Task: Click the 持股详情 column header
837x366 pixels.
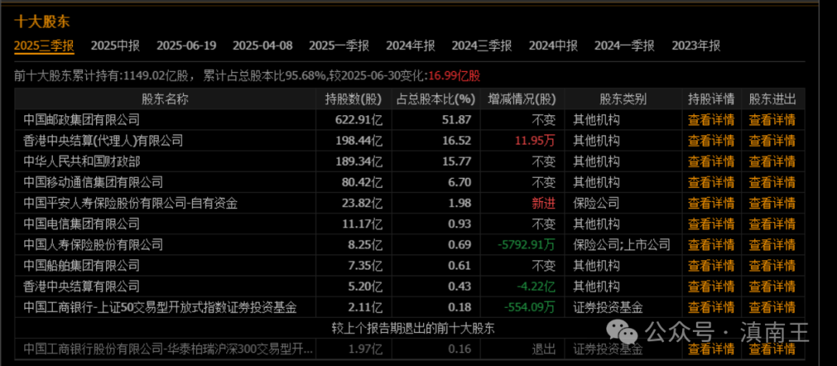Action: (x=711, y=99)
